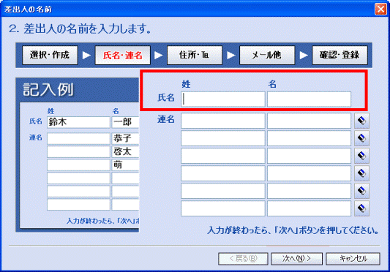Click the instruction text 入力が終わったら
Image resolution: width=390 pixels, height=272 pixels.
coord(293,230)
